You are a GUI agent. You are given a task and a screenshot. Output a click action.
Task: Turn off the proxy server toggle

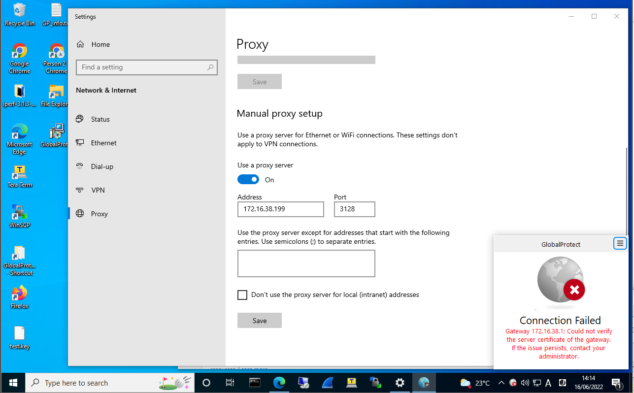pyautogui.click(x=248, y=179)
